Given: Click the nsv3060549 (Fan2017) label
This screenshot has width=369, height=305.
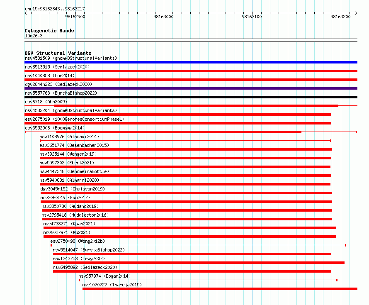Looking at the screenshot, I should [65, 198].
